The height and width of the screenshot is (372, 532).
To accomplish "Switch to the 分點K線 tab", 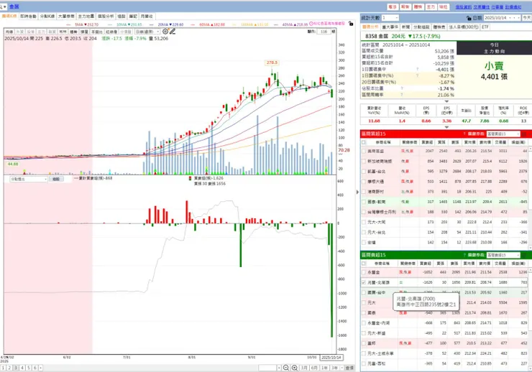I will click(47, 16).
